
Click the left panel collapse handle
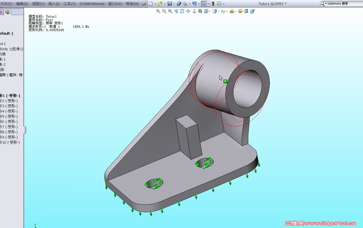click(25, 130)
